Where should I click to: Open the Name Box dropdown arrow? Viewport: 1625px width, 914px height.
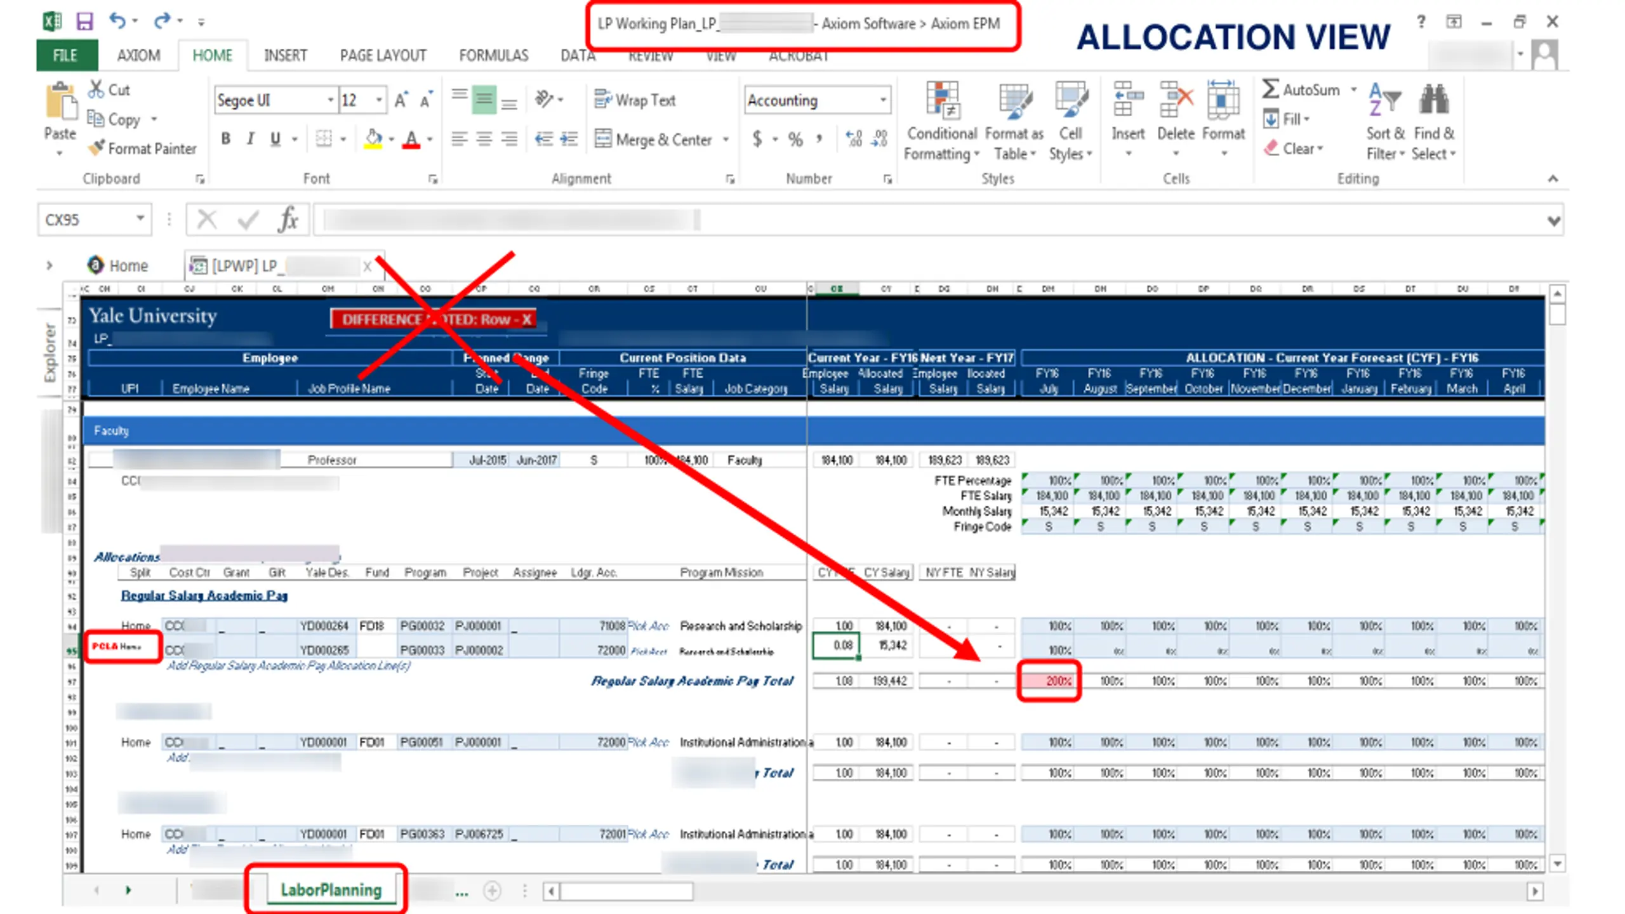pos(140,219)
